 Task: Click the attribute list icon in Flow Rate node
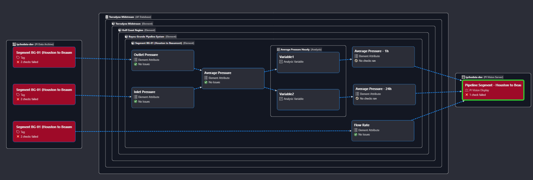pos(356,130)
